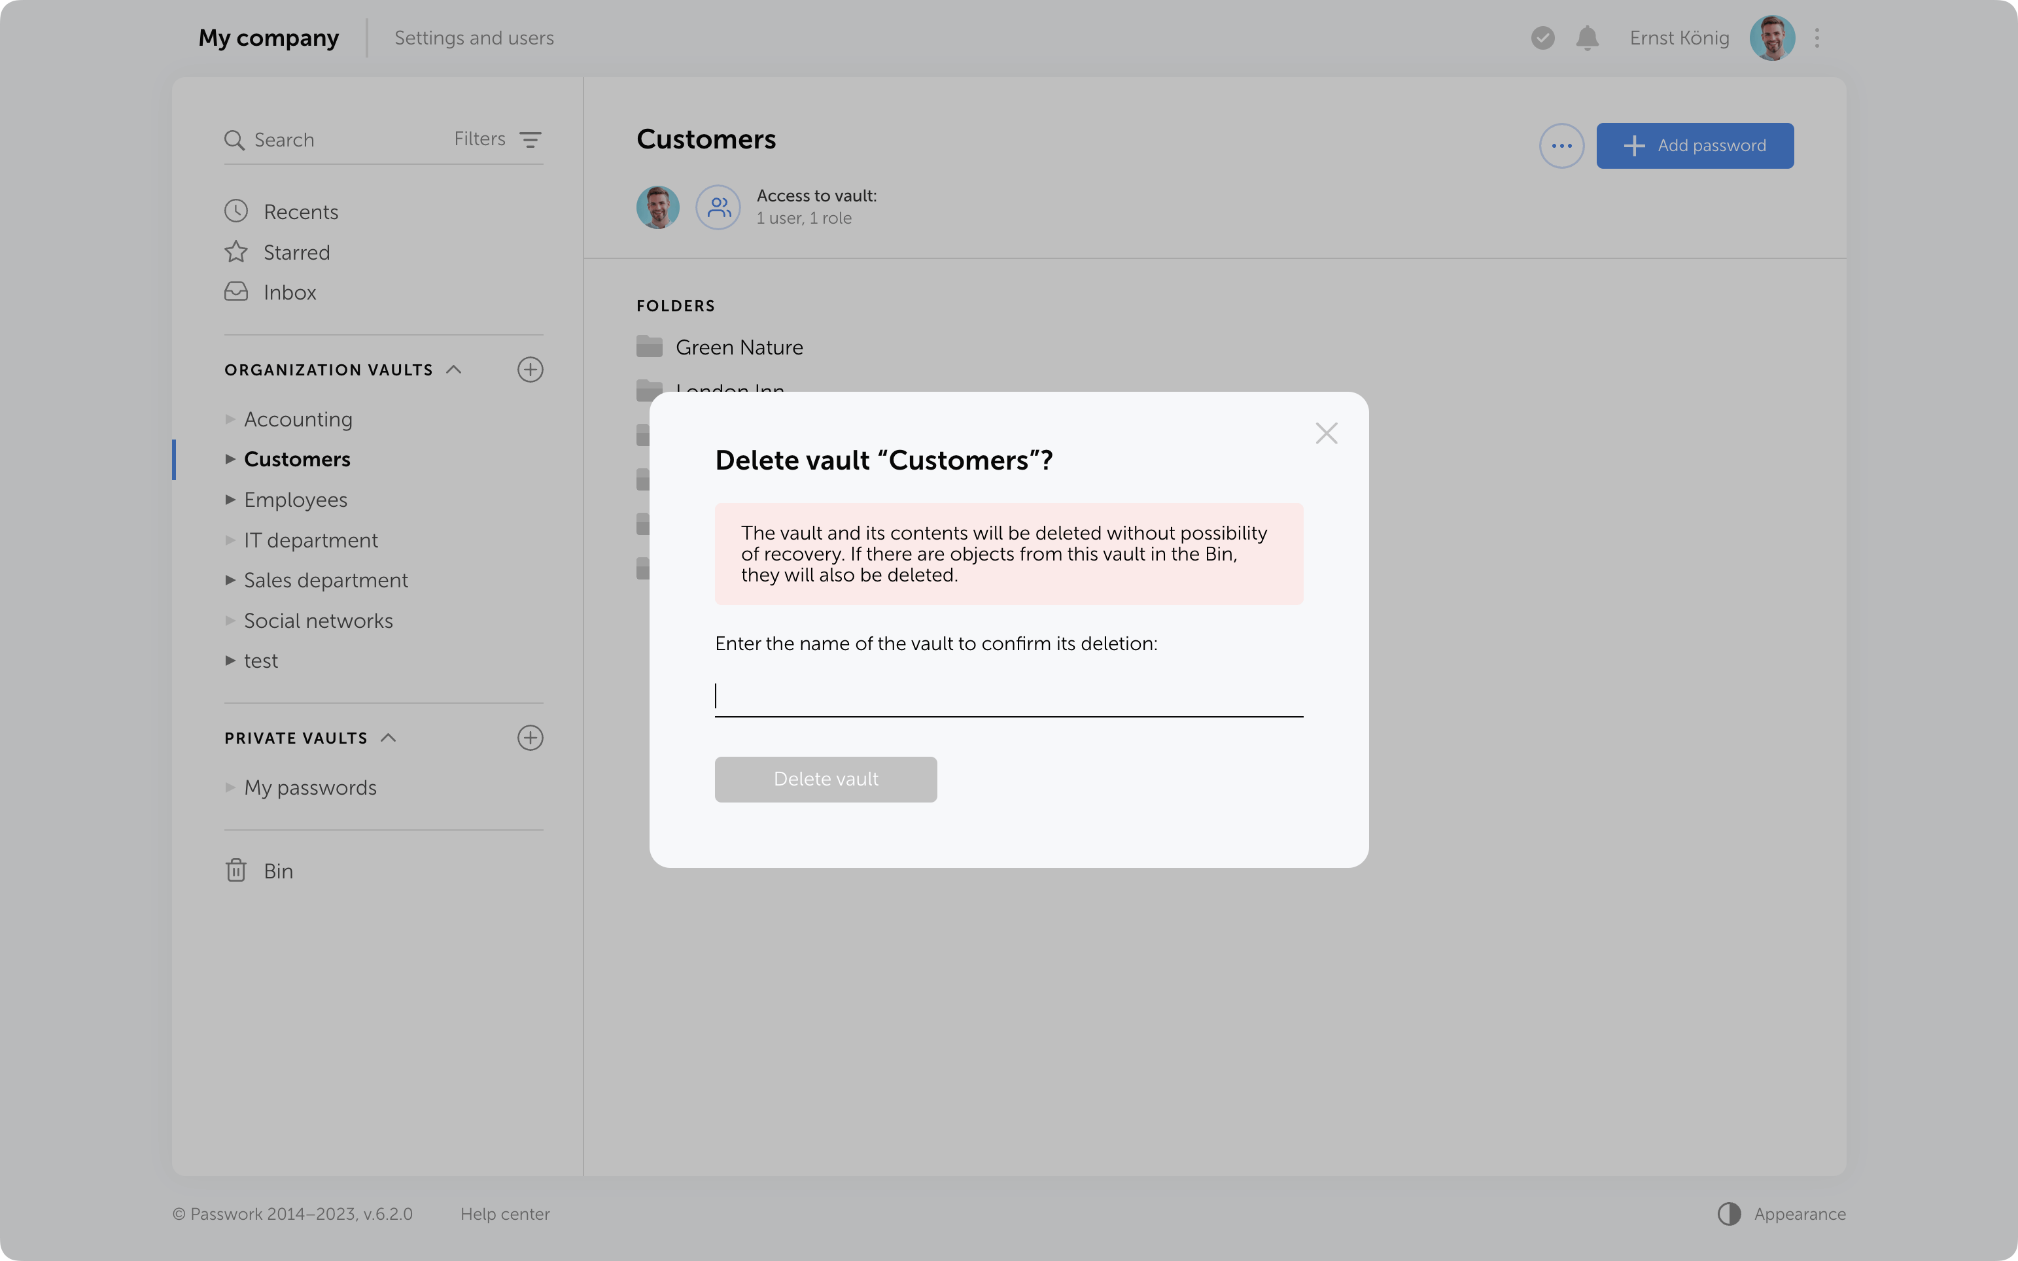The height and width of the screenshot is (1261, 2018).
Task: Collapse the Private Vaults section
Action: pyautogui.click(x=388, y=737)
